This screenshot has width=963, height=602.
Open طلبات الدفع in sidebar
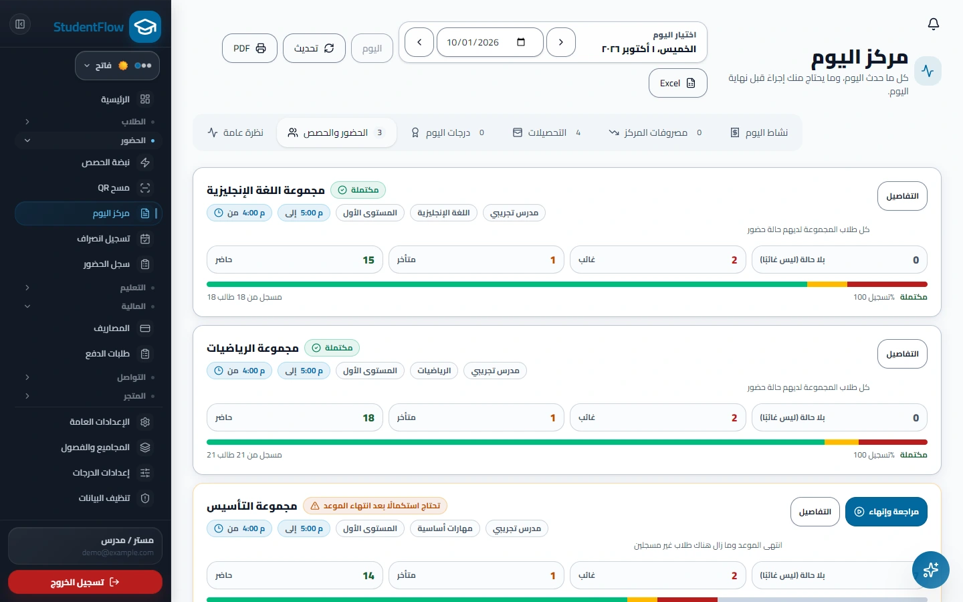[88, 354]
